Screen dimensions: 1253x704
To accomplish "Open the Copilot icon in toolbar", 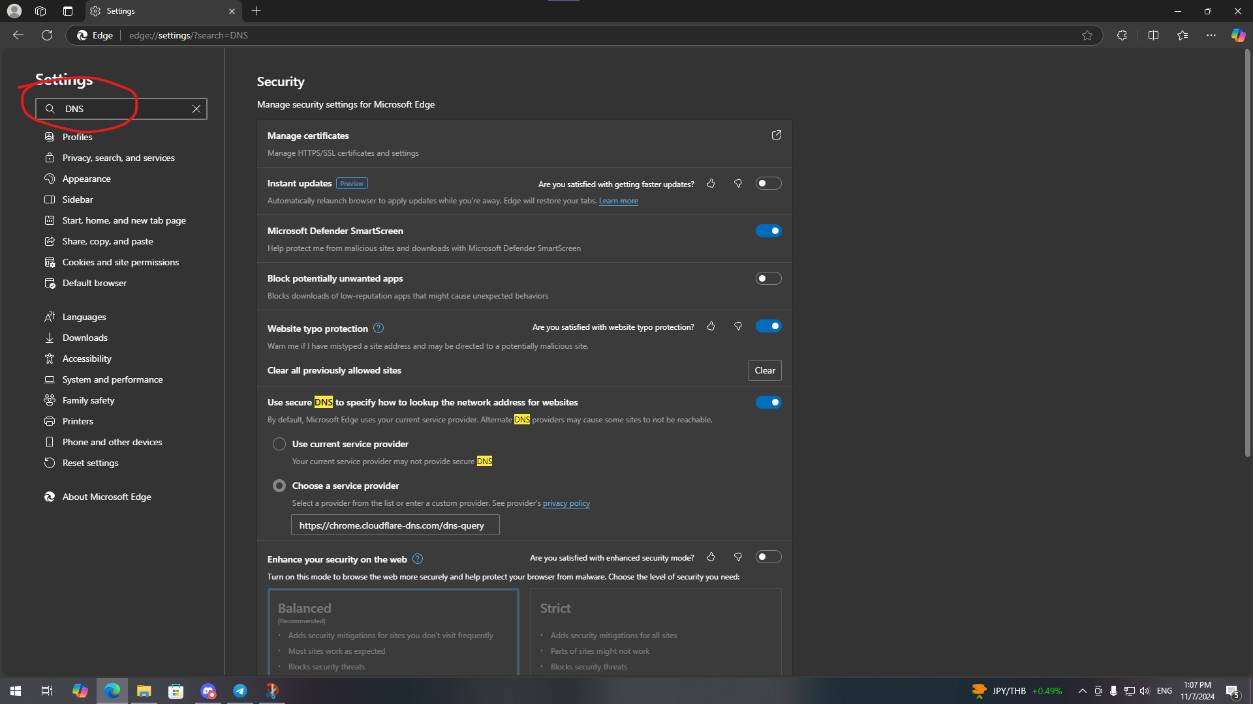I will (x=1238, y=35).
